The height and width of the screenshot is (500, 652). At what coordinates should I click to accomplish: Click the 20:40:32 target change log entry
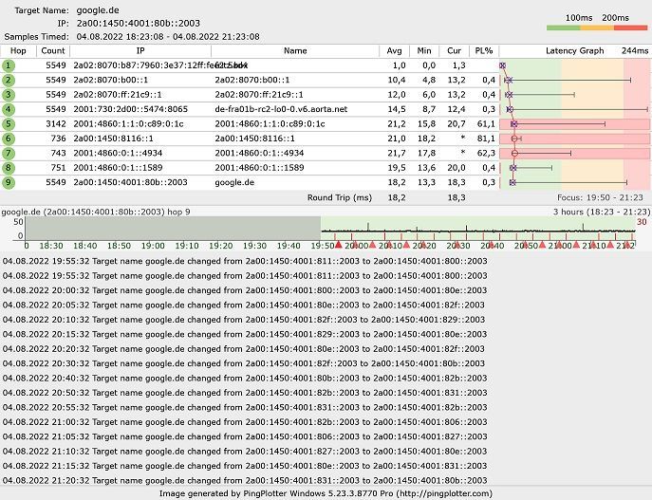click(245, 379)
